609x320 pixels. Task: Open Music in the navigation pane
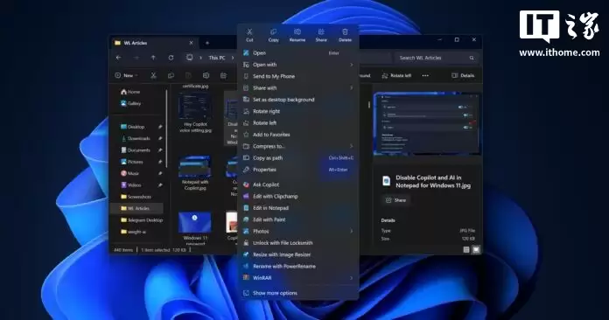tap(129, 173)
